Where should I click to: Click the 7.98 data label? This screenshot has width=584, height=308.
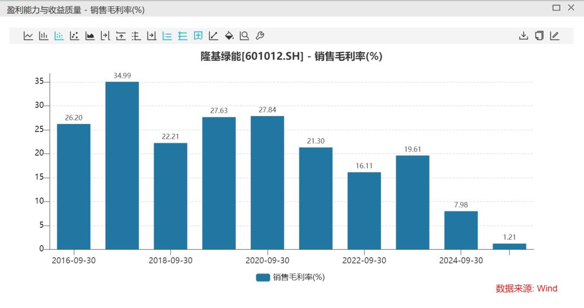point(461,205)
